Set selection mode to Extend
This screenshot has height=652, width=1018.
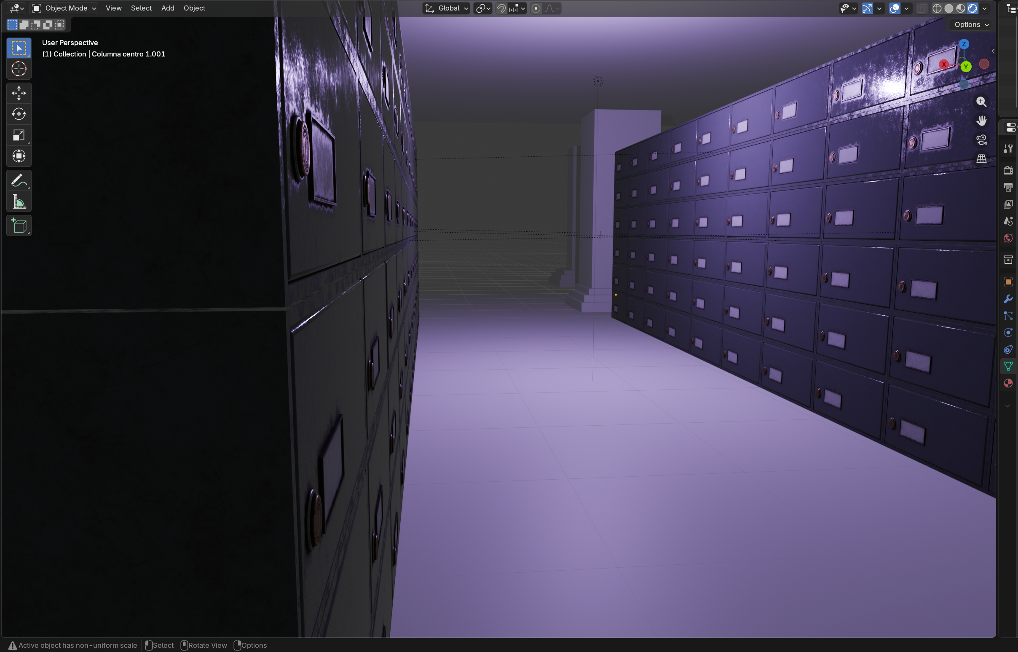[x=24, y=24]
